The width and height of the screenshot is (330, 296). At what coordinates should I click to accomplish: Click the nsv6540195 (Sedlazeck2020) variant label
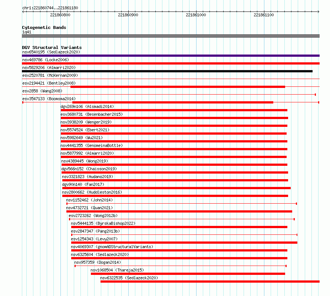[x=51, y=52]
